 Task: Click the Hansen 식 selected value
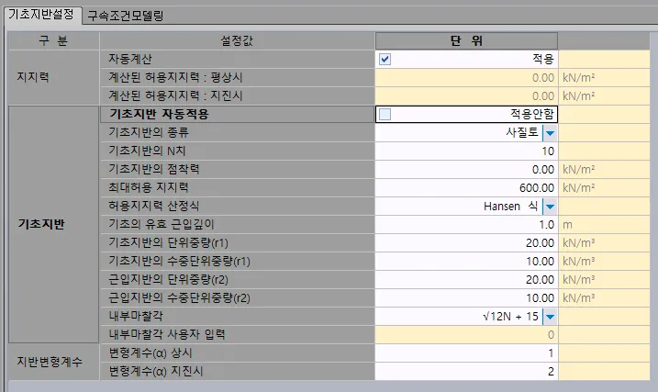tap(510, 207)
